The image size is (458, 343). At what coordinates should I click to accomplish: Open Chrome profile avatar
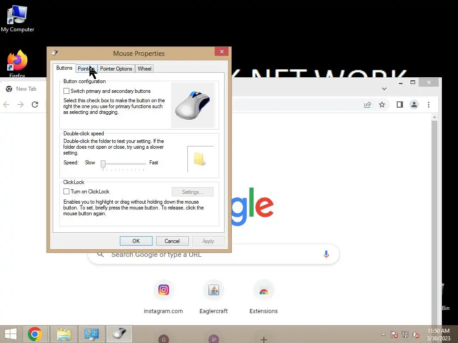[x=414, y=105]
